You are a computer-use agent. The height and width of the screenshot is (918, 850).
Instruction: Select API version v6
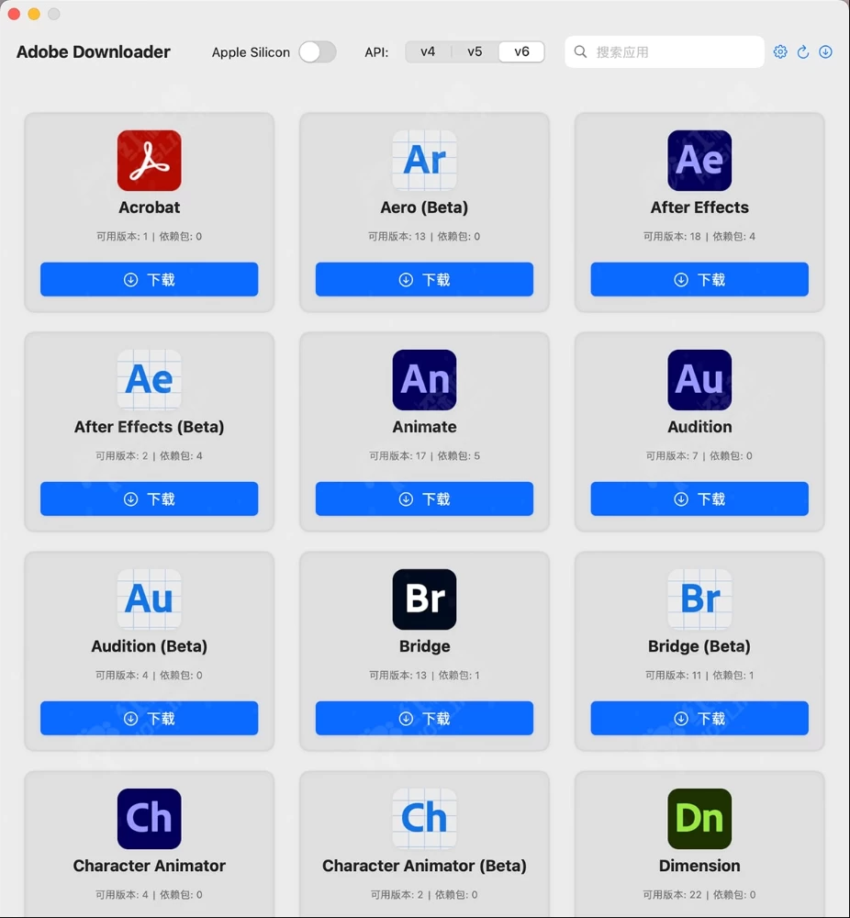521,52
